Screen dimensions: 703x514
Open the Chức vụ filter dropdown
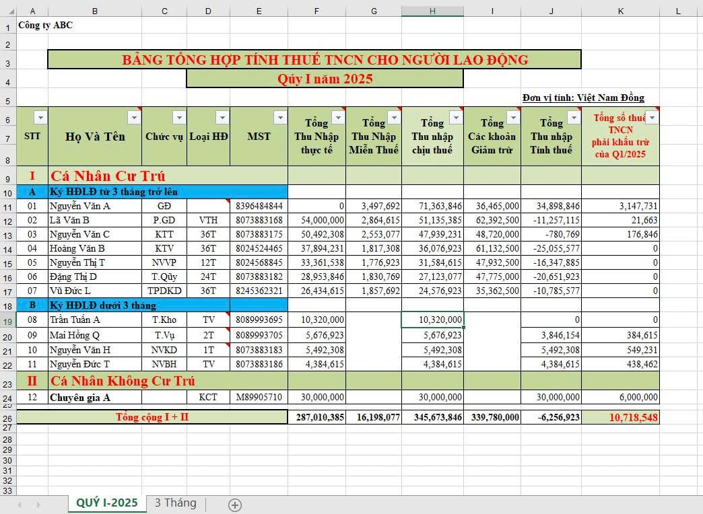coord(179,118)
